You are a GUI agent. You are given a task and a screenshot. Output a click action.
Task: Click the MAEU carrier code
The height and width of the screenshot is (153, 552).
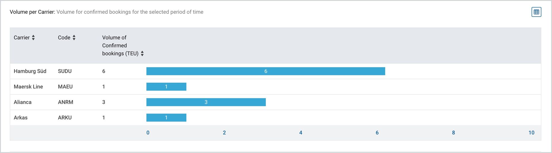(65, 87)
